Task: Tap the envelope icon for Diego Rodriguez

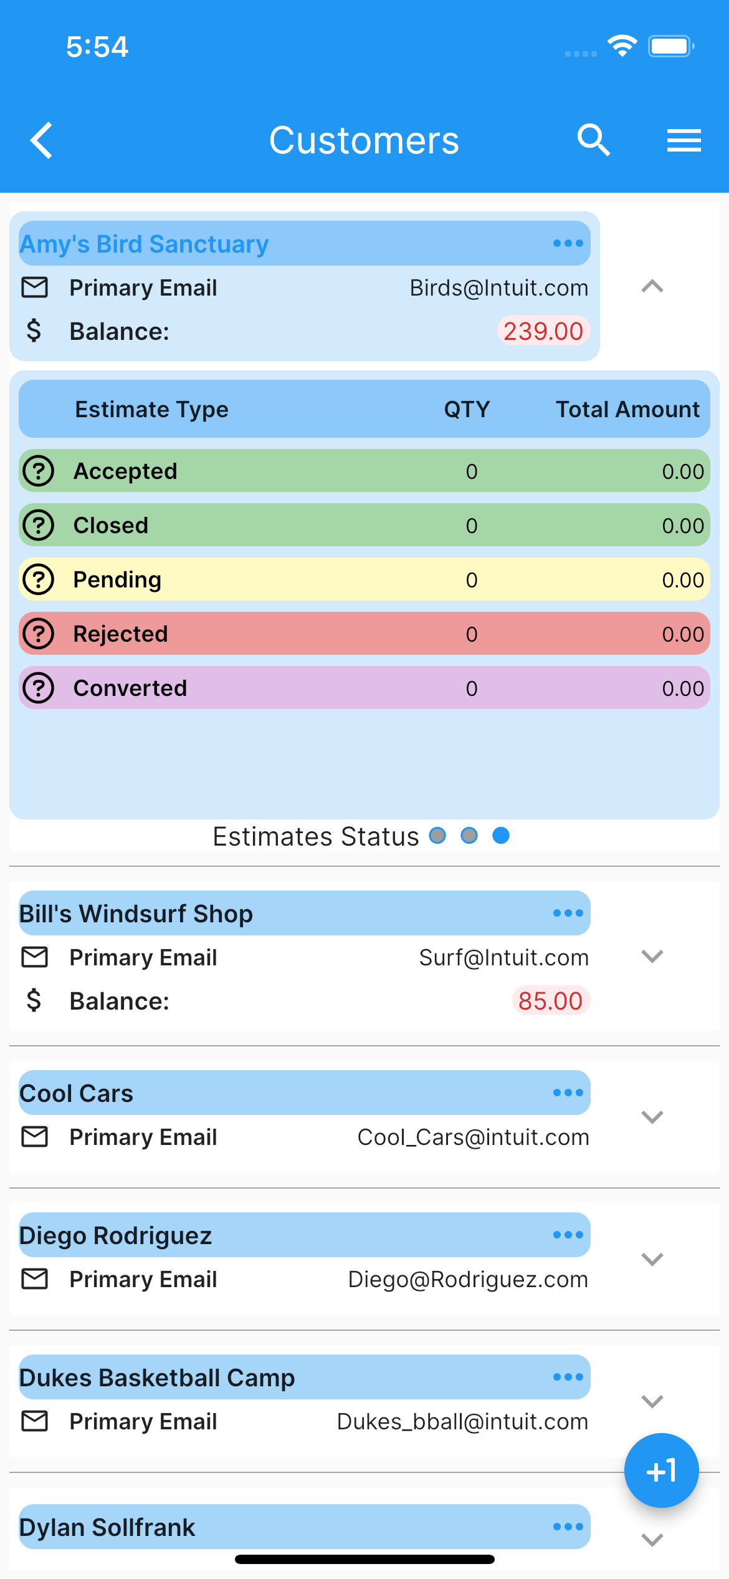Action: 35,1279
